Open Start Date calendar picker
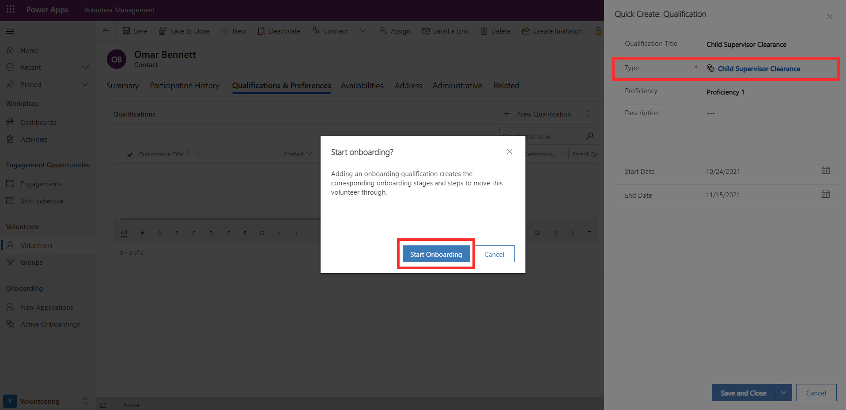The width and height of the screenshot is (846, 410). [825, 170]
